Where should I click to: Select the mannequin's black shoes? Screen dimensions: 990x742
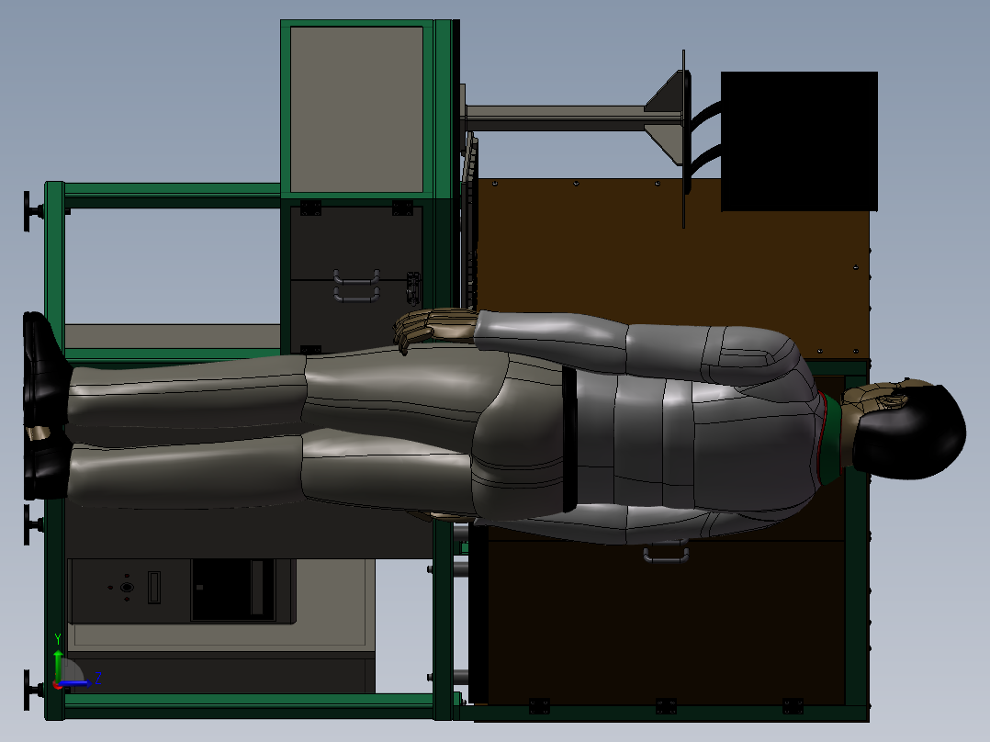tap(46, 405)
